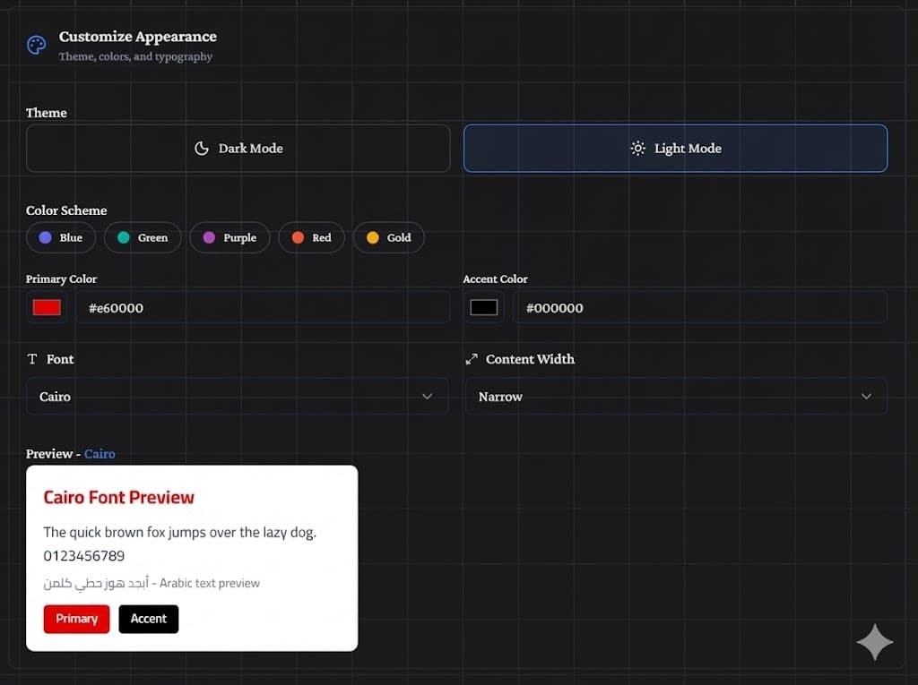Click the #e60000 primary hex field
The height and width of the screenshot is (685, 918).
tap(262, 308)
